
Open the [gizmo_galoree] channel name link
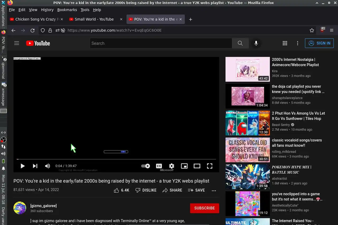pos(44,206)
